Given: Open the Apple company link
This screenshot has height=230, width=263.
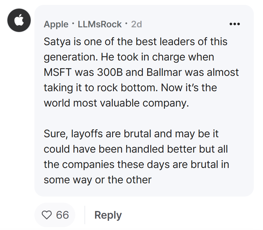Looking at the screenshot, I should click(56, 24).
